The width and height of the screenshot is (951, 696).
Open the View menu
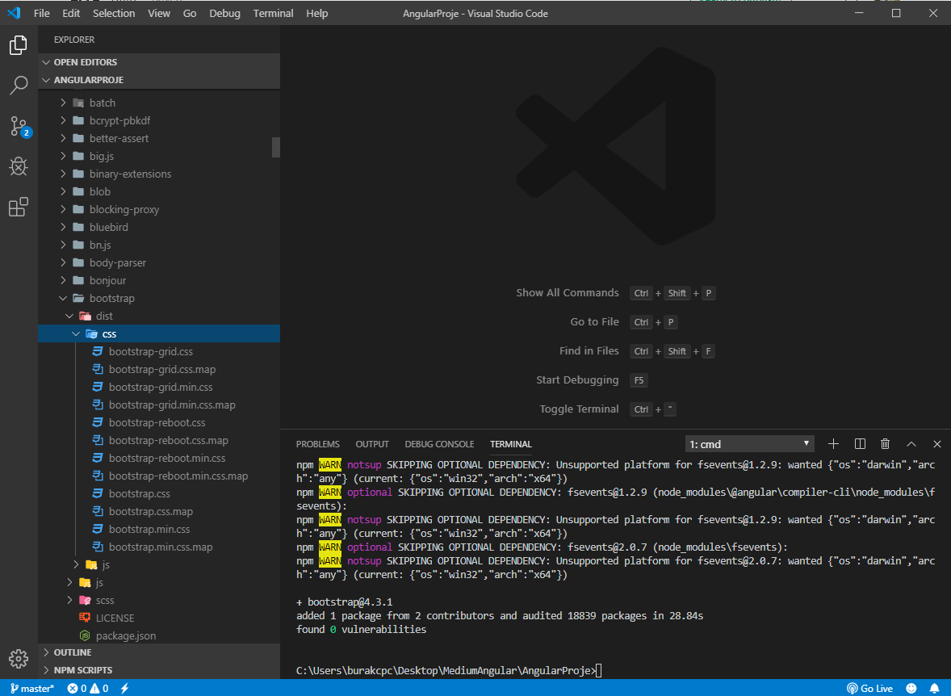pyautogui.click(x=159, y=13)
